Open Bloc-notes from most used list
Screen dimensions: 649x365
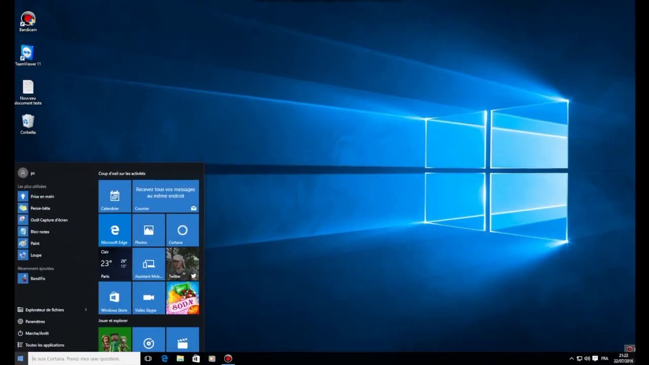coord(56,231)
